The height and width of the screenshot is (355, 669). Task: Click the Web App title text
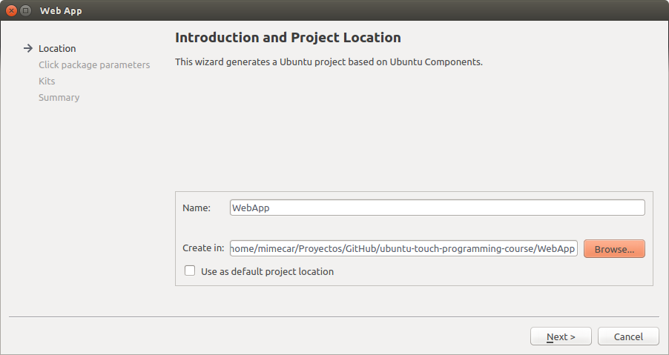tap(61, 10)
